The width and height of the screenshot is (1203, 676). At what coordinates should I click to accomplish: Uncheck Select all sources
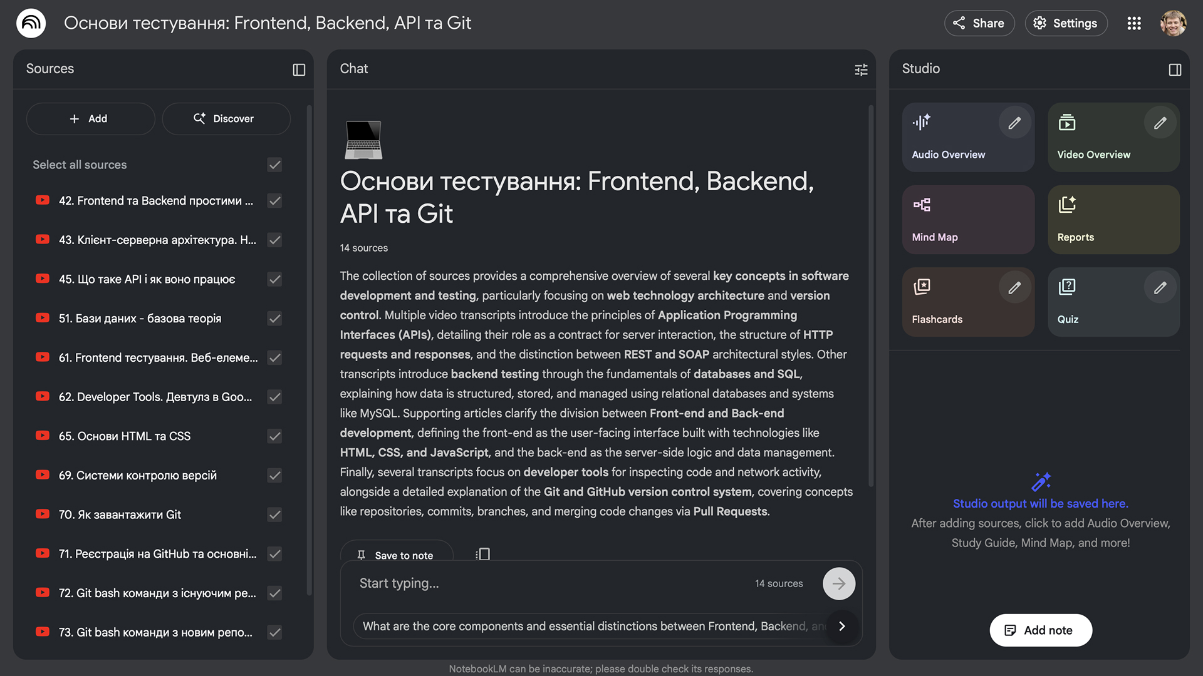274,165
